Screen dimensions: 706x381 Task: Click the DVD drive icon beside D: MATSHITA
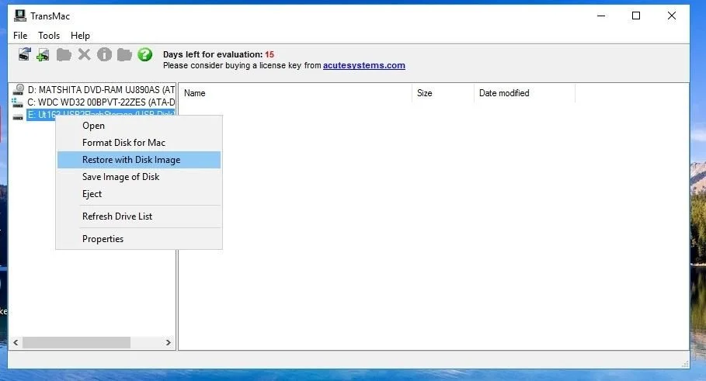(19, 90)
